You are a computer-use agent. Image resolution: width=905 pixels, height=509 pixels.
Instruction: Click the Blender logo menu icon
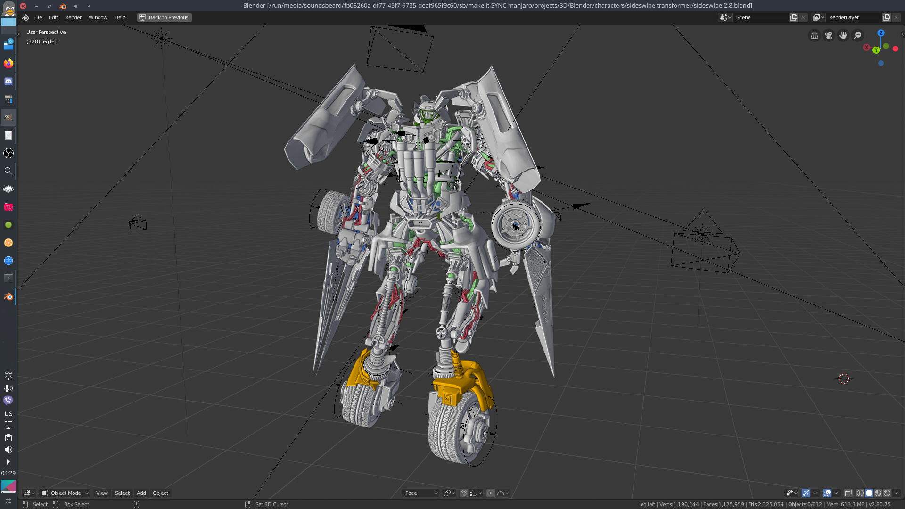[x=25, y=17]
